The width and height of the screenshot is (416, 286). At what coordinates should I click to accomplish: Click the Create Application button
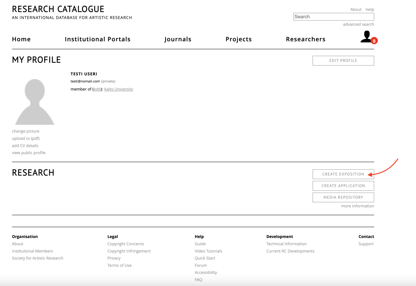(x=343, y=186)
